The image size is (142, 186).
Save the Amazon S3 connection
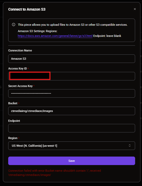(72, 161)
